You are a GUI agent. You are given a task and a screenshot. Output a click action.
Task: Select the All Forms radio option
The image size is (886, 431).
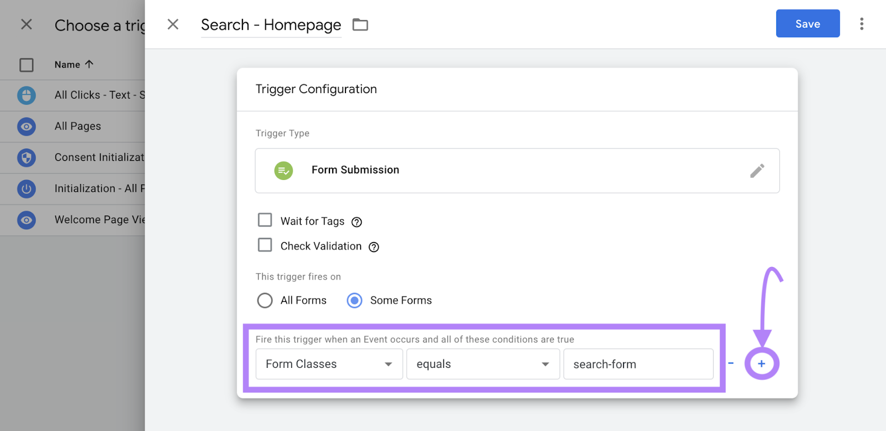265,300
